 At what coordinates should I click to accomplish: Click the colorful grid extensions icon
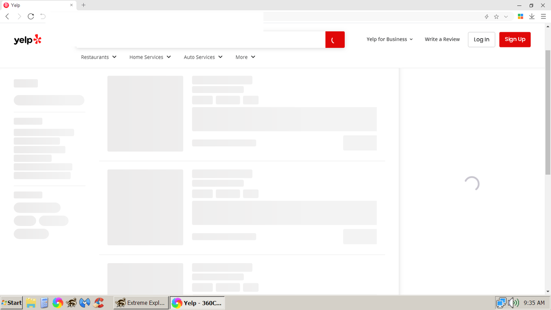(x=520, y=16)
